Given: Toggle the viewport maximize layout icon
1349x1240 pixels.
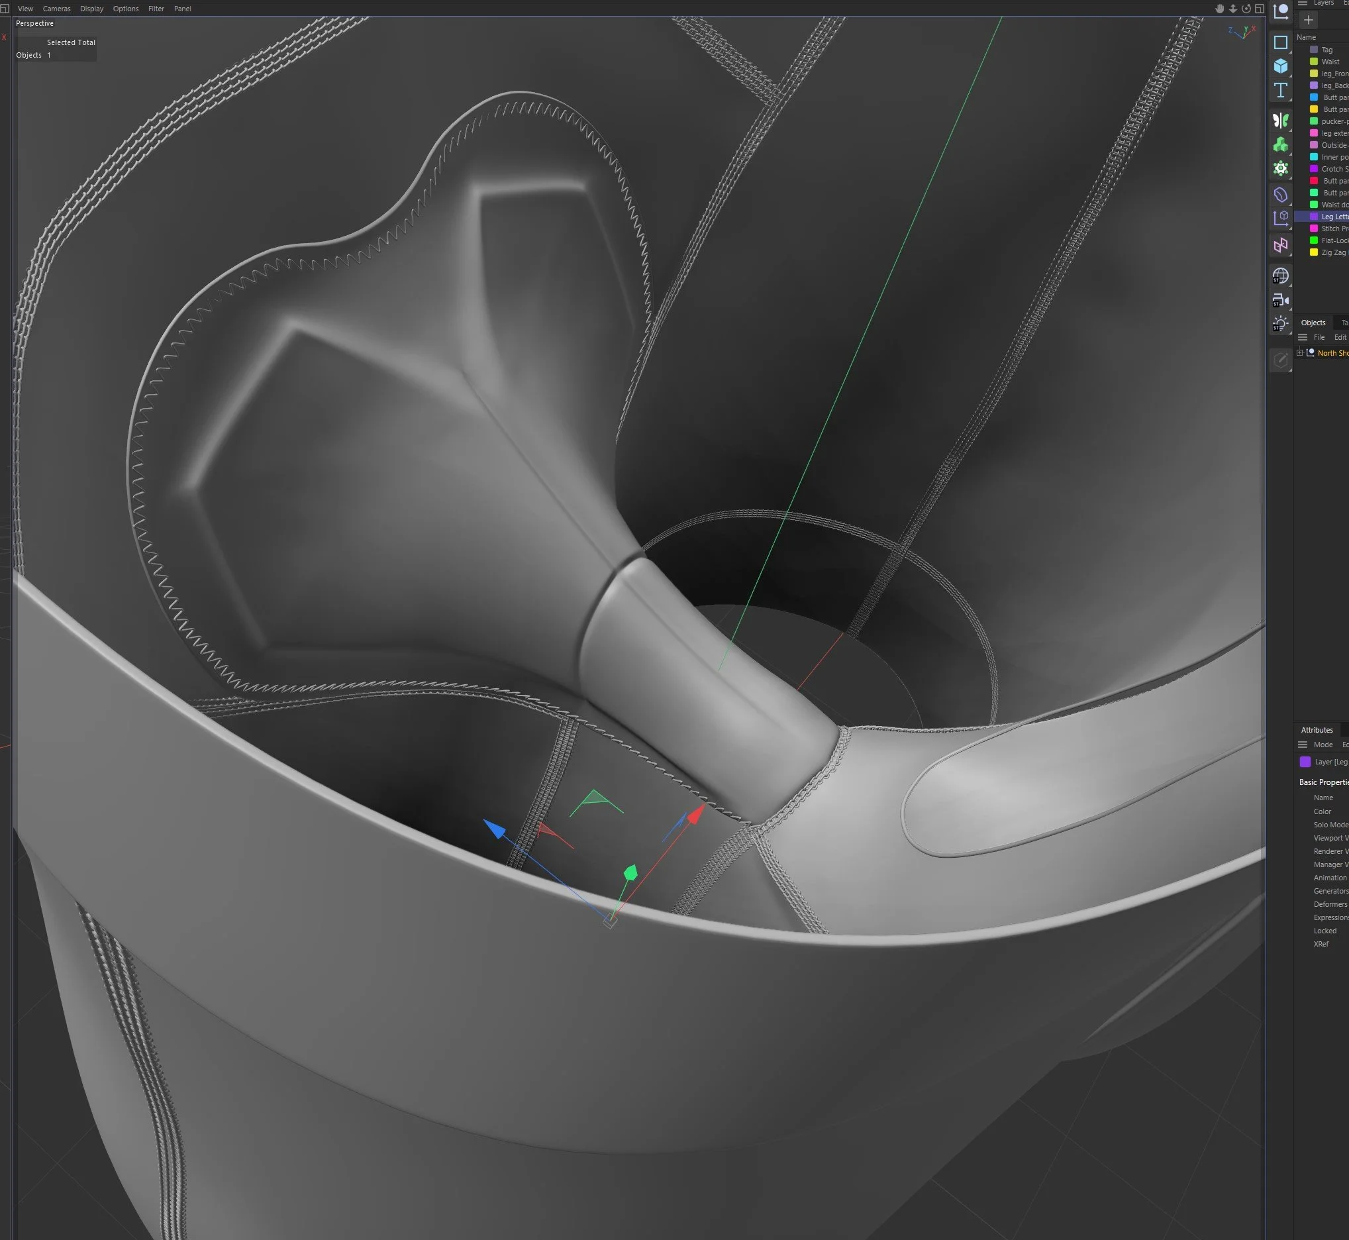Looking at the screenshot, I should point(1259,9).
